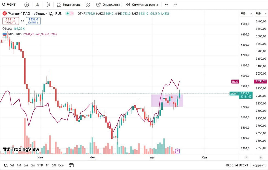Image resolution: width=268 pixels, height=170 pixels.
Task: Open layout templates grid icon
Action: 88,5
